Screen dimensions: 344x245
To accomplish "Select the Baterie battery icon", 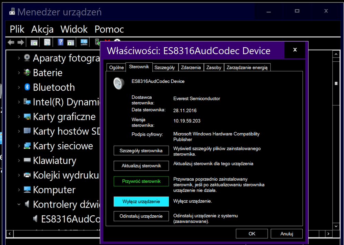I will coord(27,73).
